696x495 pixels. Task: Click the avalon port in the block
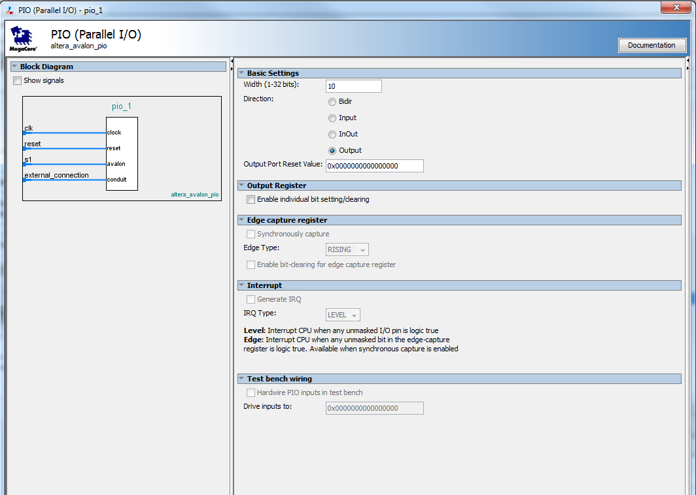pos(116,164)
